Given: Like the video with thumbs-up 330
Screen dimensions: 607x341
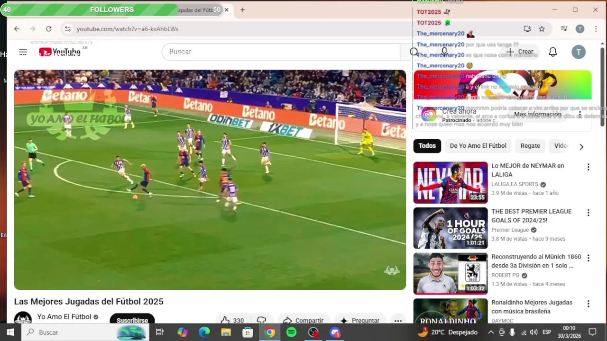Looking at the screenshot, I should click(x=232, y=321).
